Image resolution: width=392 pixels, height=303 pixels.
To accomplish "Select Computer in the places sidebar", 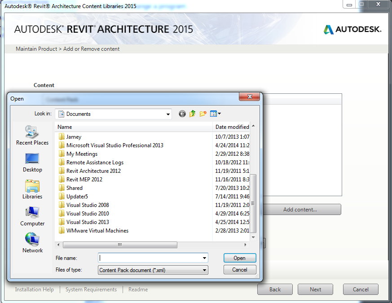I will [x=32, y=216].
